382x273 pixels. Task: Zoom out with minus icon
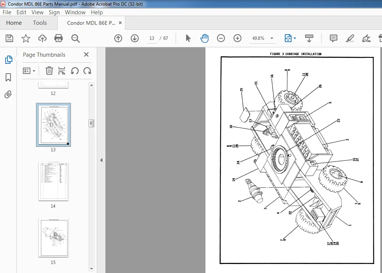tap(221, 38)
